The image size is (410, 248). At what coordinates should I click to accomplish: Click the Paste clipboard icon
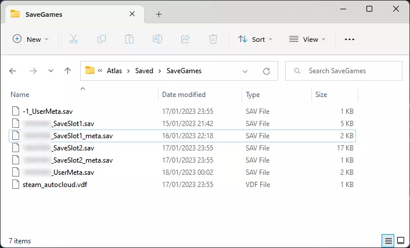130,39
